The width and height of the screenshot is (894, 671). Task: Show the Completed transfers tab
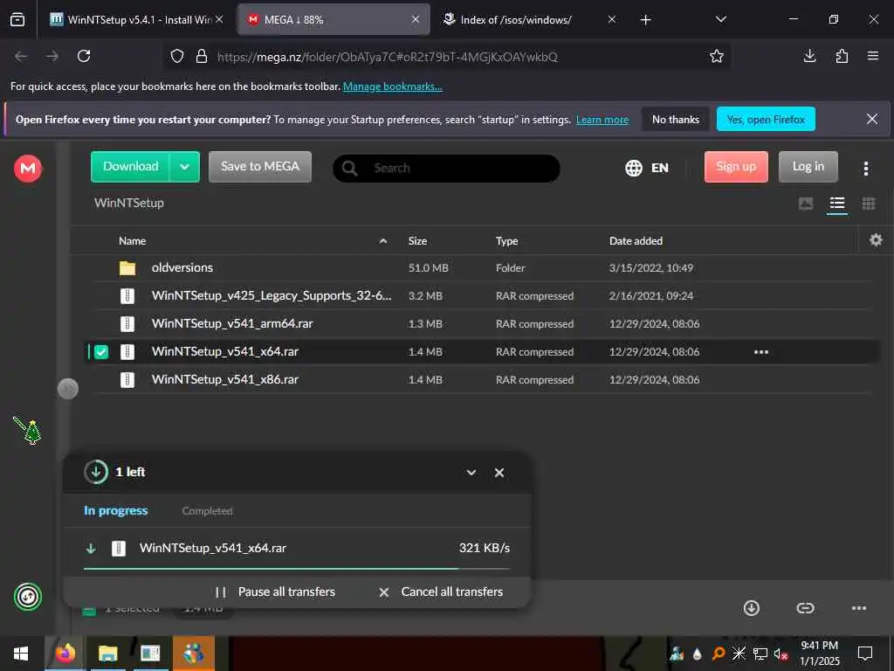pos(207,511)
